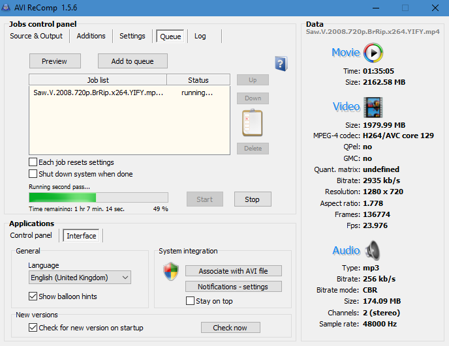Screen dimensions: 449x346
Task: Click the movie time value 01:35:05
Action: (x=379, y=71)
